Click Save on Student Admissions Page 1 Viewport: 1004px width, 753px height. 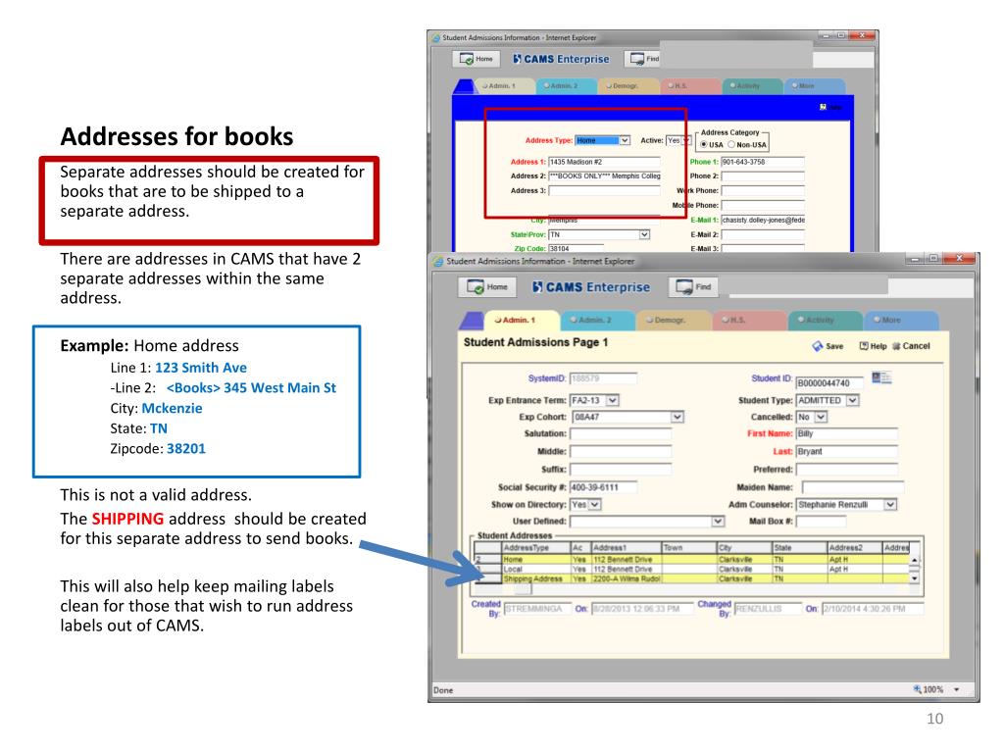[828, 346]
